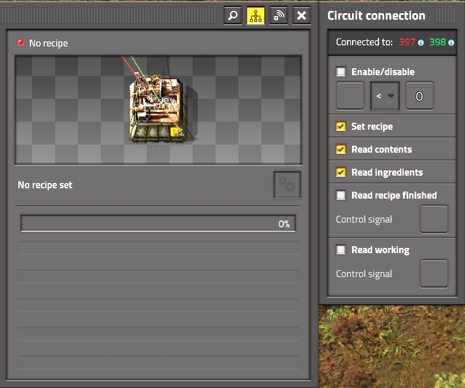Click green network ID 398

point(437,42)
